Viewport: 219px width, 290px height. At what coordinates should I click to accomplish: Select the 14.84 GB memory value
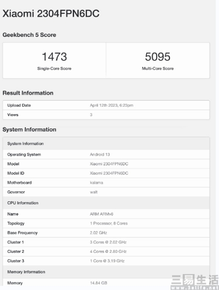tap(98, 283)
